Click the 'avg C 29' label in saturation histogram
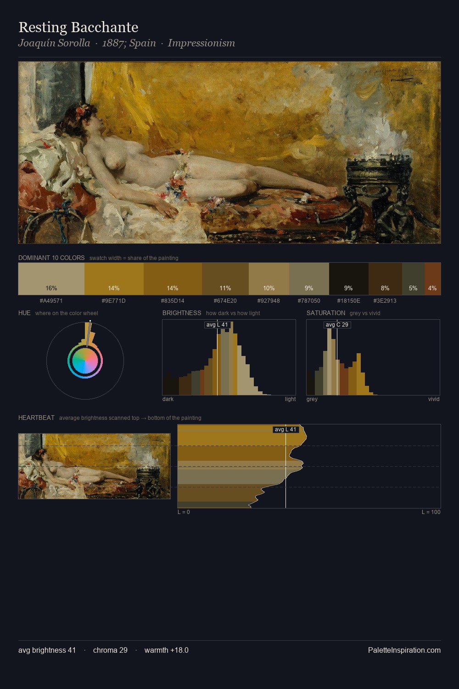Screen dimensions: 459x689 point(337,325)
